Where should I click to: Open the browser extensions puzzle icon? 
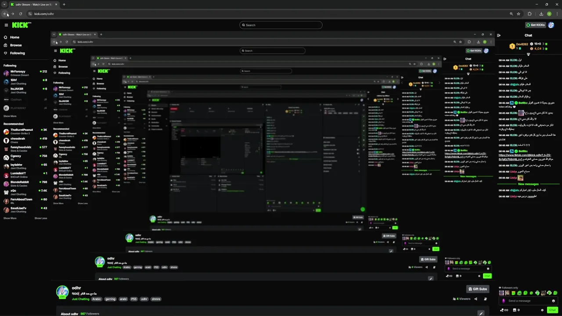pos(530,14)
